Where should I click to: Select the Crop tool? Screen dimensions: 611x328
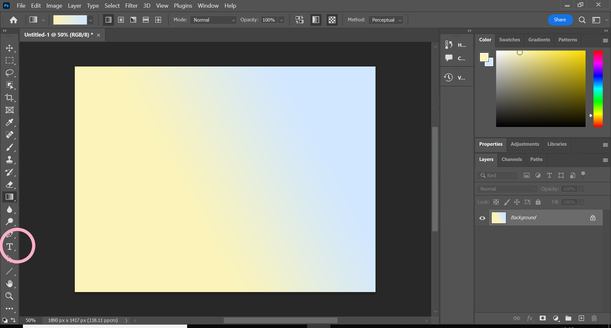[10, 98]
